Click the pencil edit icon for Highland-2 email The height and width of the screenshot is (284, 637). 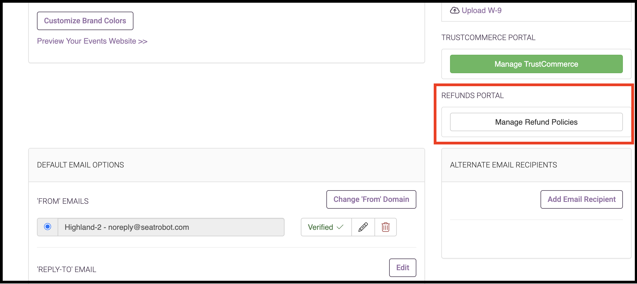tap(363, 227)
